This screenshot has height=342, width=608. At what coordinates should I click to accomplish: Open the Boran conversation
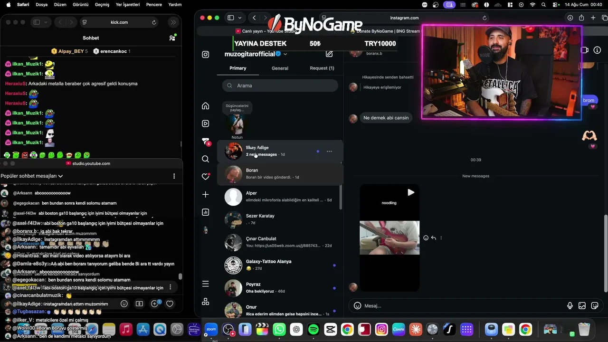click(x=280, y=174)
